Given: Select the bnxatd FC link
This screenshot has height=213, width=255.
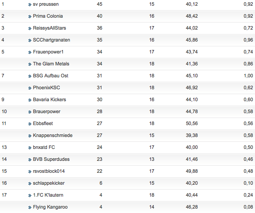Looking at the screenshot, I should tap(44, 147).
